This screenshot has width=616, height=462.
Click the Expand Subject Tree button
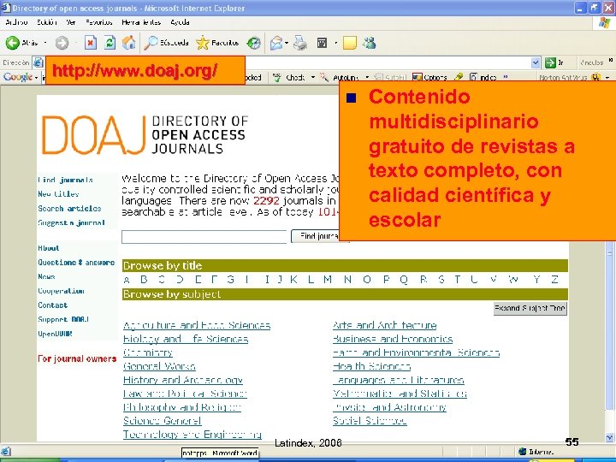[530, 308]
